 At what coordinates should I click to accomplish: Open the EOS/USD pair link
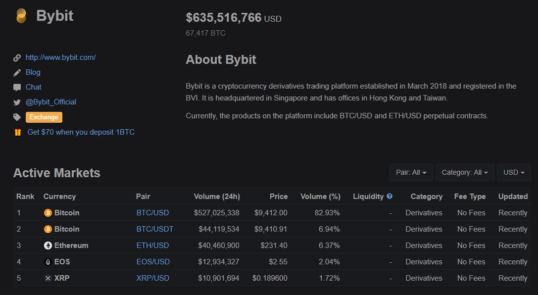pyautogui.click(x=153, y=262)
